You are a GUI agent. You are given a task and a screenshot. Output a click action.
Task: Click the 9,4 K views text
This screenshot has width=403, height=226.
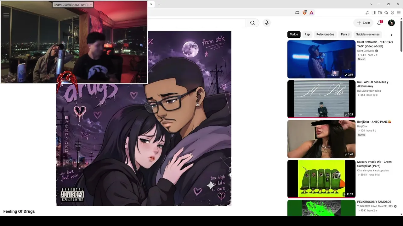(x=363, y=55)
